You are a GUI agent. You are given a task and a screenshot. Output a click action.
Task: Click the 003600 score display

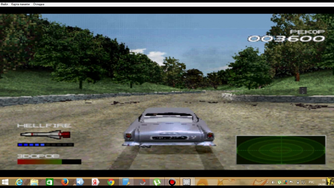point(286,38)
